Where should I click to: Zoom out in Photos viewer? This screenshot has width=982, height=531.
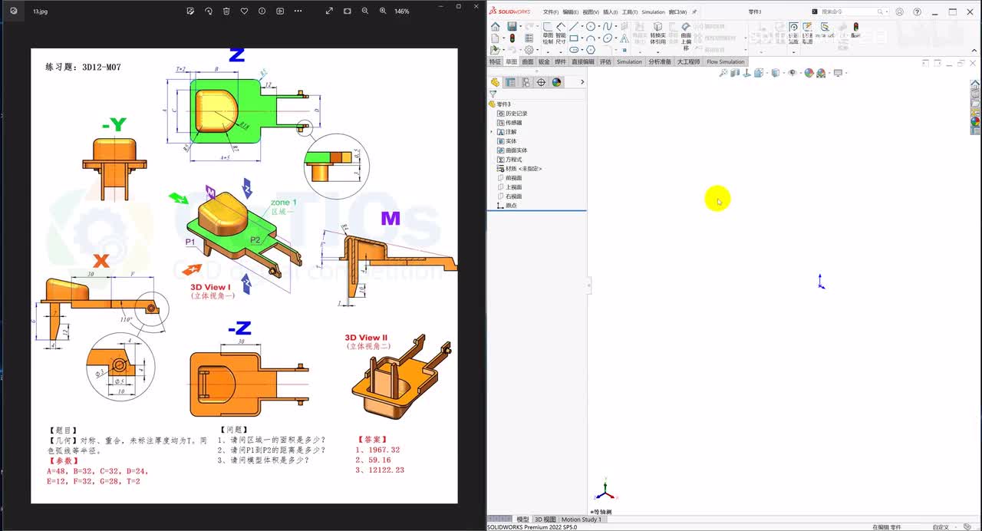(365, 11)
